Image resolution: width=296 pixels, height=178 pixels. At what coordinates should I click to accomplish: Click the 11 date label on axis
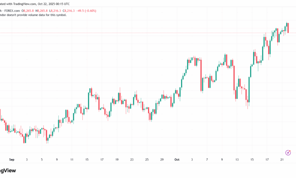click(72, 159)
